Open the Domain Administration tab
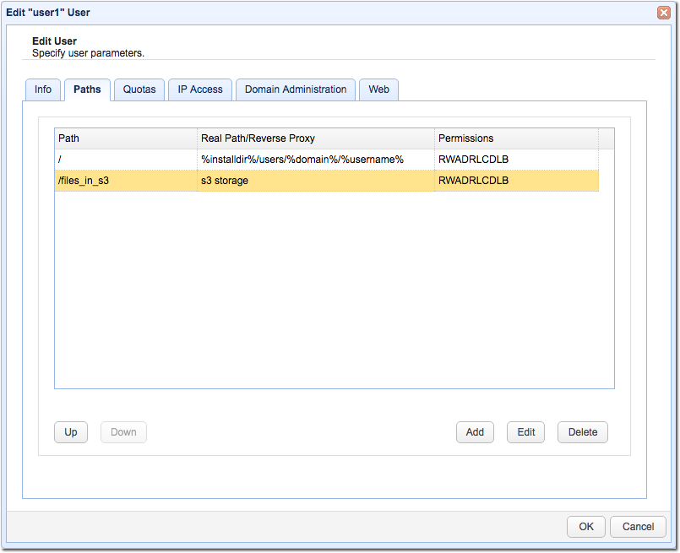This screenshot has width=680, height=553. (x=295, y=89)
